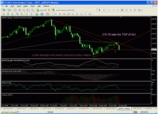Open the View menu (عرض)
The image size is (158, 114).
(12, 6)
